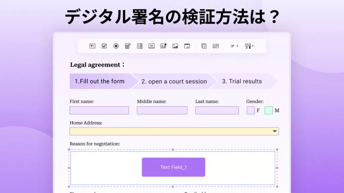
Task: Click the purple Text Field_1 button
Action: coord(173,167)
